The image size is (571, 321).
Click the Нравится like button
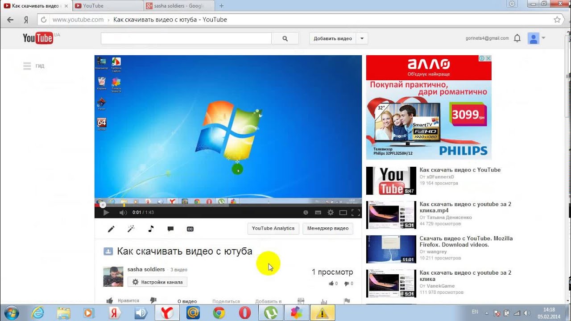[x=123, y=301]
